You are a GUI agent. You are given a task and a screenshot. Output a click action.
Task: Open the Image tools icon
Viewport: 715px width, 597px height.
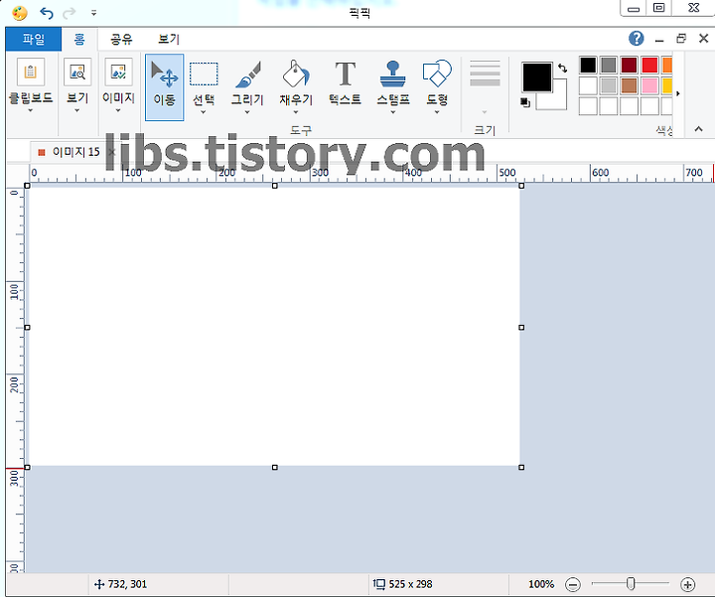coord(118,72)
